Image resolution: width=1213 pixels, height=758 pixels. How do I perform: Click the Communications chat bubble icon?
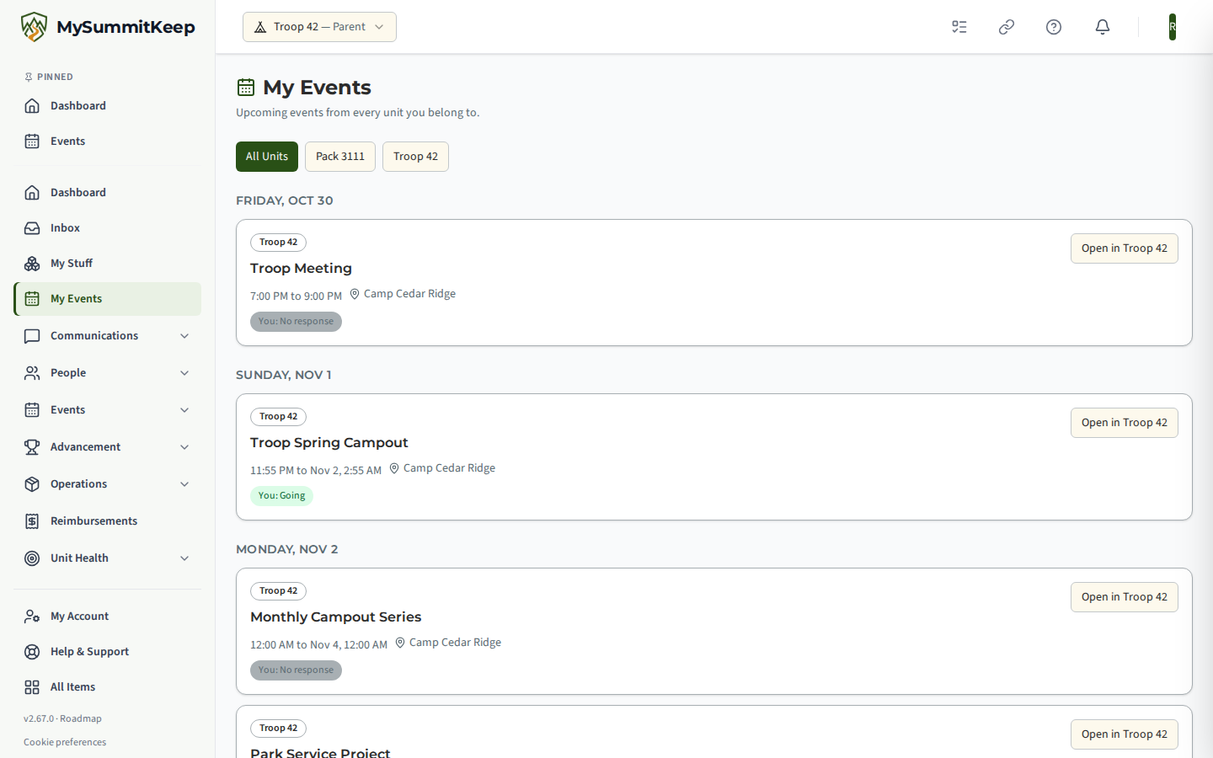coord(32,336)
